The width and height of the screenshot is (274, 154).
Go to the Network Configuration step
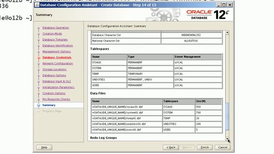(58, 63)
